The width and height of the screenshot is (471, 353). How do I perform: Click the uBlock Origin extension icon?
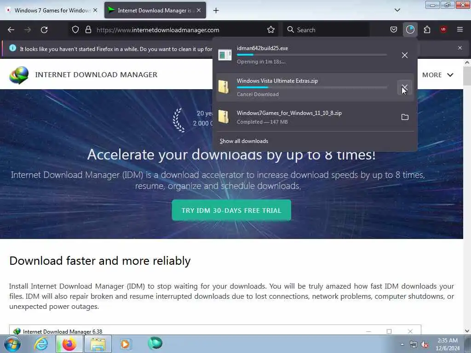coord(443,29)
